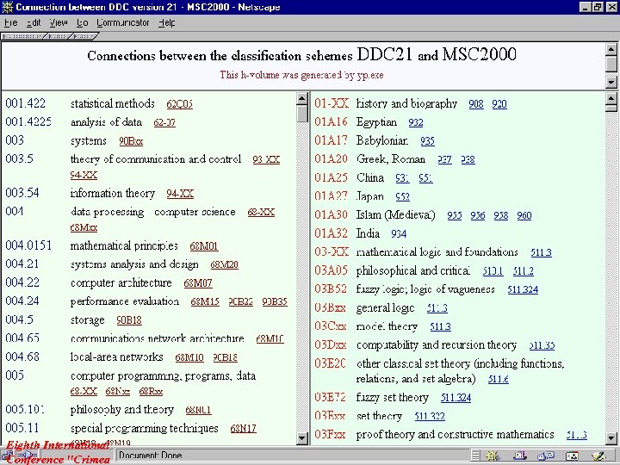The width and height of the screenshot is (620, 465).
Task: Open the Help menu
Action: coord(166,23)
